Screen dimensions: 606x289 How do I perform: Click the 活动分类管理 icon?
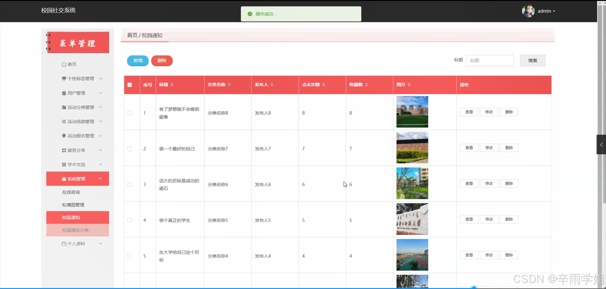(64, 107)
